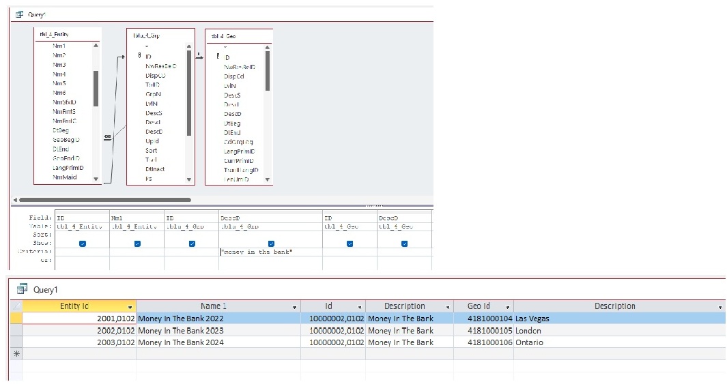Click the primary key icon in tblu_4_Grp
The height and width of the screenshot is (384, 727).
click(140, 56)
